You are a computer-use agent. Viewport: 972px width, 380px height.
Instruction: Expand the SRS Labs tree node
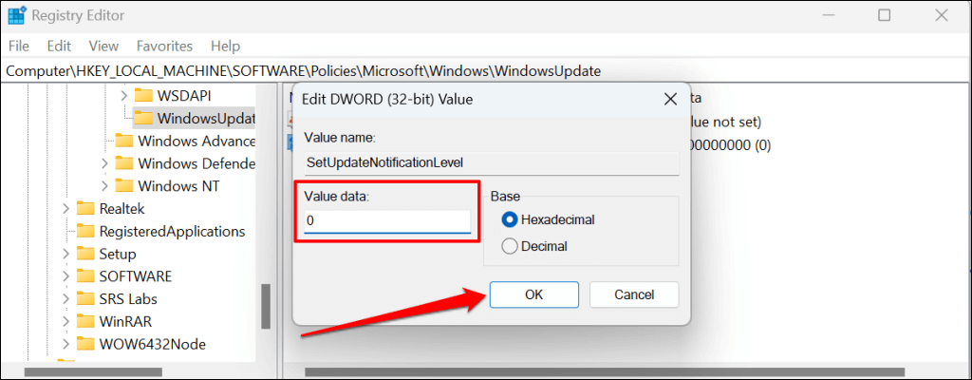(x=66, y=299)
